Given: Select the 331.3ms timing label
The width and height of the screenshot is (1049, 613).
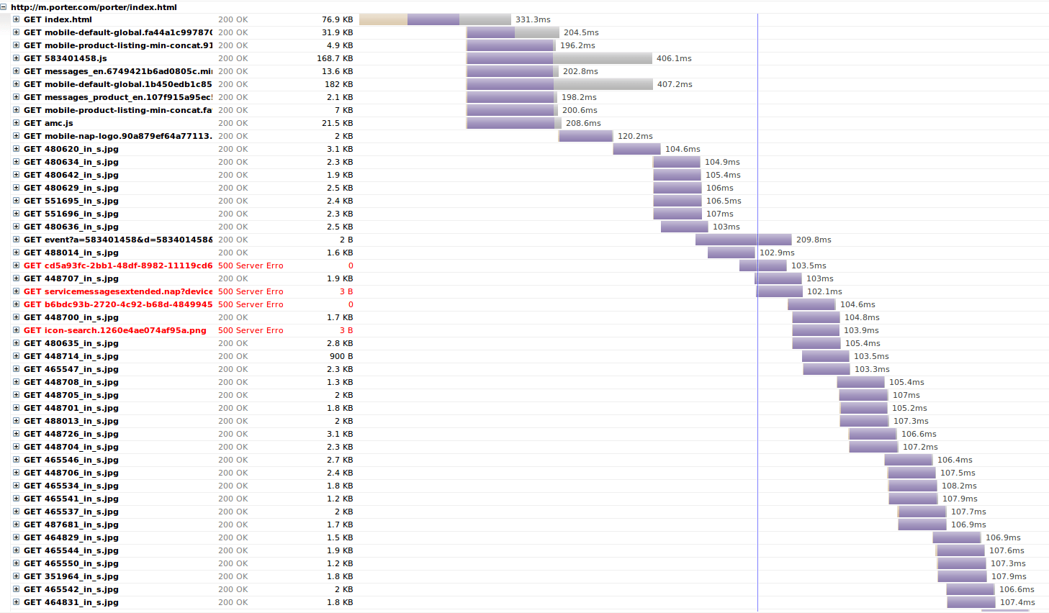Looking at the screenshot, I should pyautogui.click(x=533, y=19).
